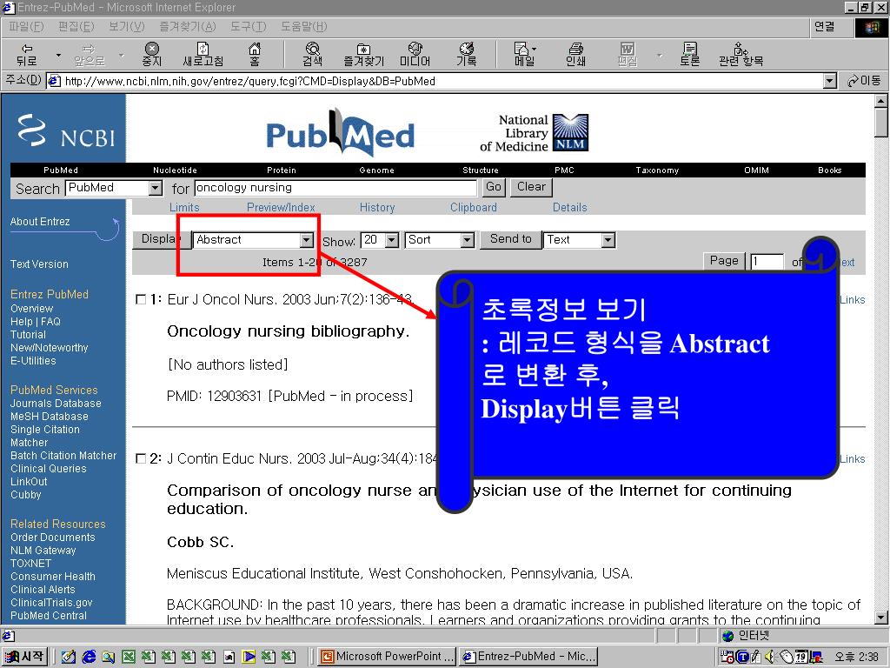Image resolution: width=890 pixels, height=668 pixels.
Task: Open the Details link
Action: tap(570, 207)
